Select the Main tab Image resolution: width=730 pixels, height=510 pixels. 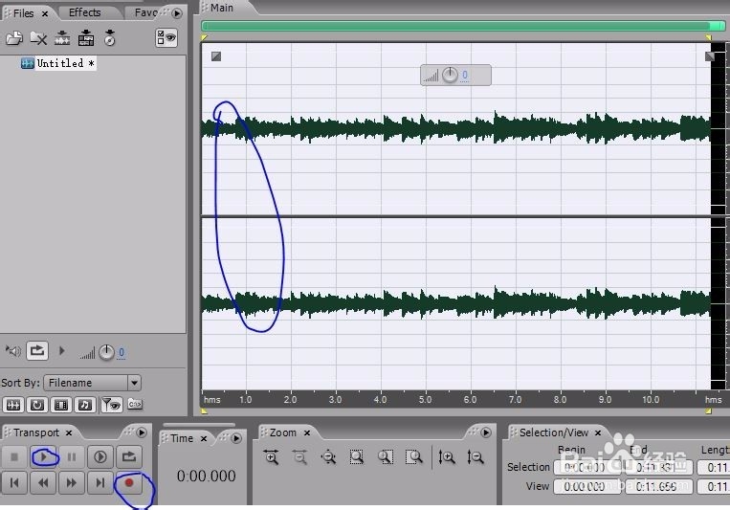(x=222, y=8)
